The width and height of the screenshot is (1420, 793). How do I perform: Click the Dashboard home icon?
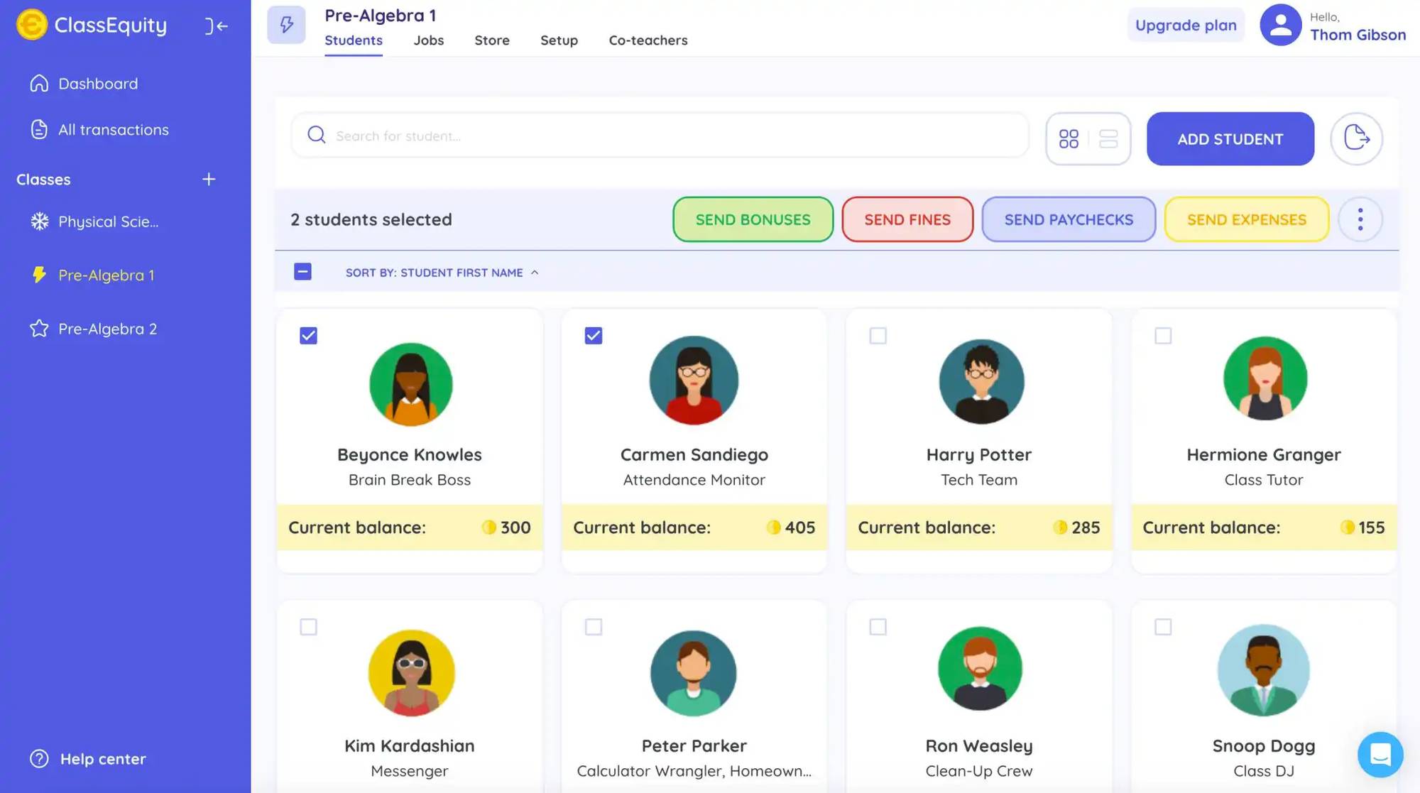pyautogui.click(x=39, y=84)
